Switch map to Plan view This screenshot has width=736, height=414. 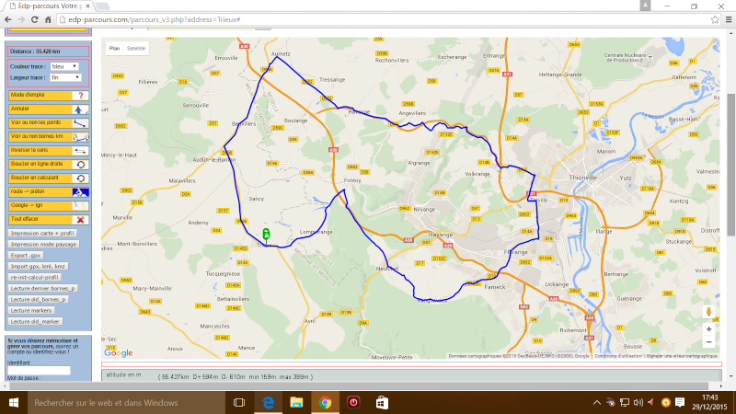point(114,49)
